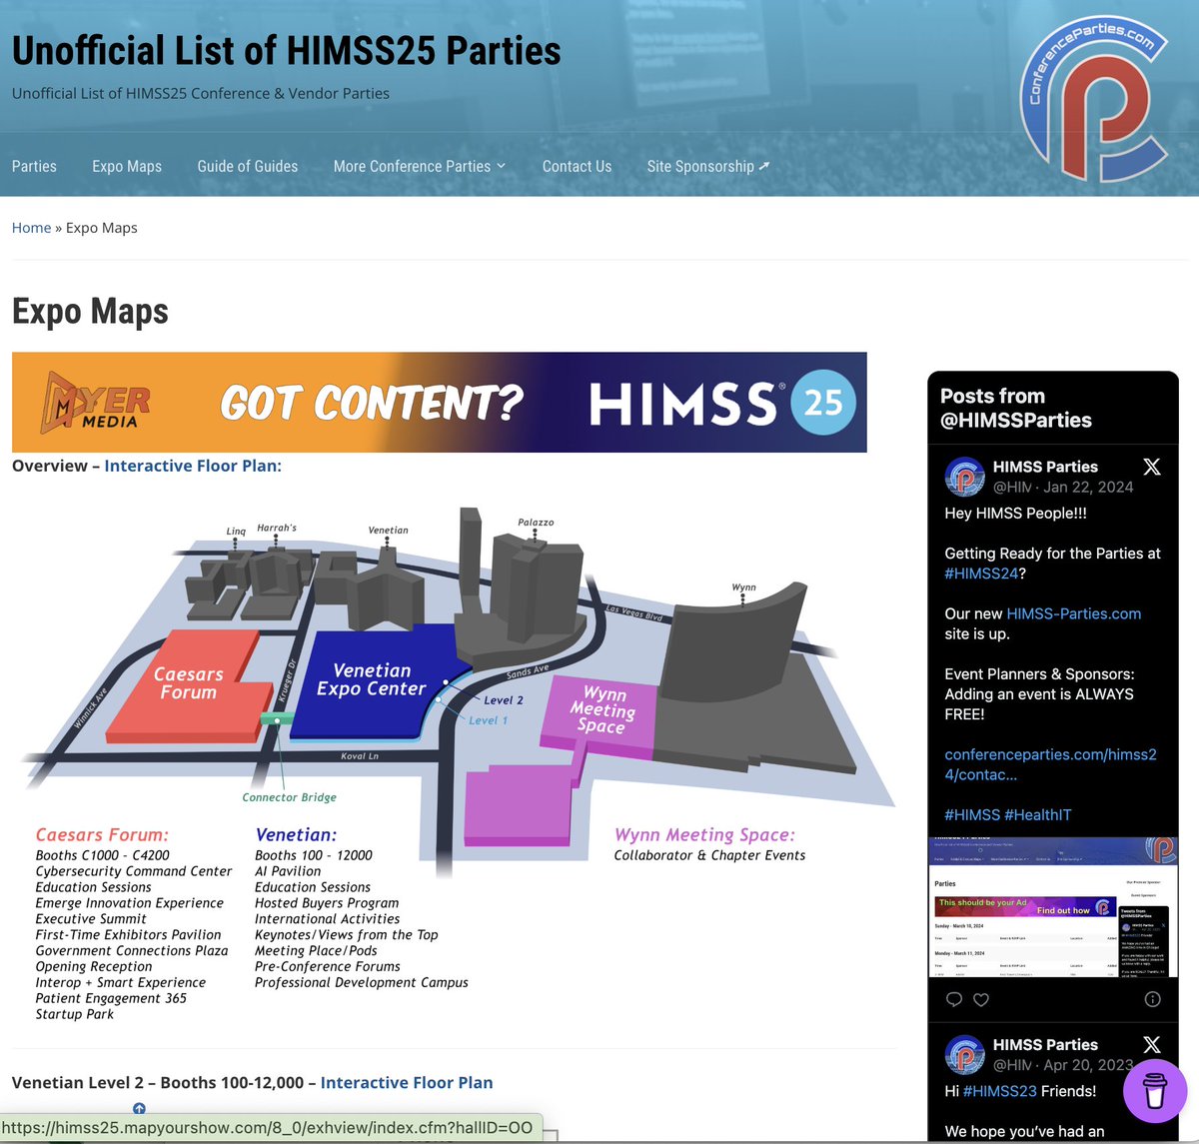
Task: Click the Wynn building label on map
Action: (x=743, y=587)
